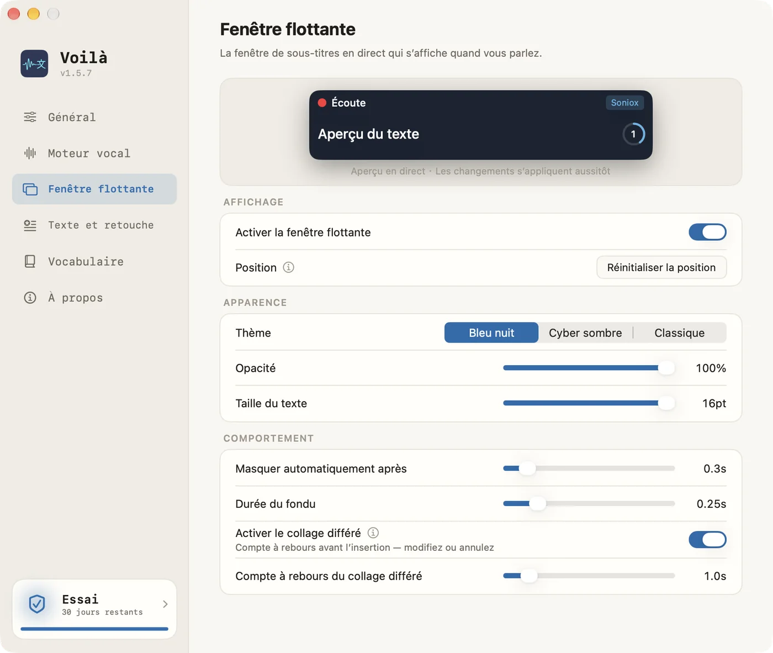Click info icon beside Activer le collage différé
The image size is (773, 653).
click(373, 533)
